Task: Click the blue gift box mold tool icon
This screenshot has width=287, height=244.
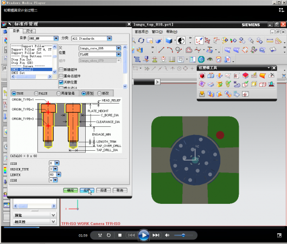Action: tap(211, 75)
